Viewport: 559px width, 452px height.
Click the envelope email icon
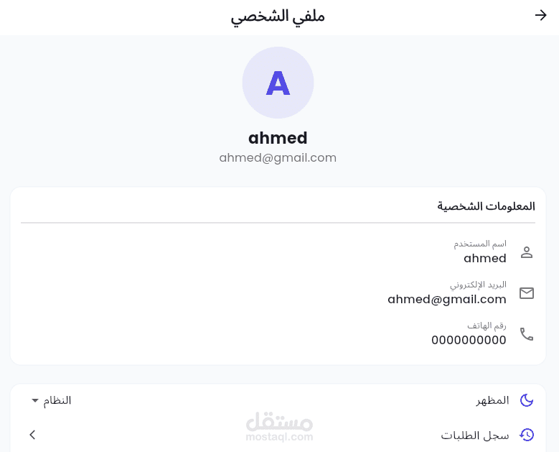click(527, 293)
